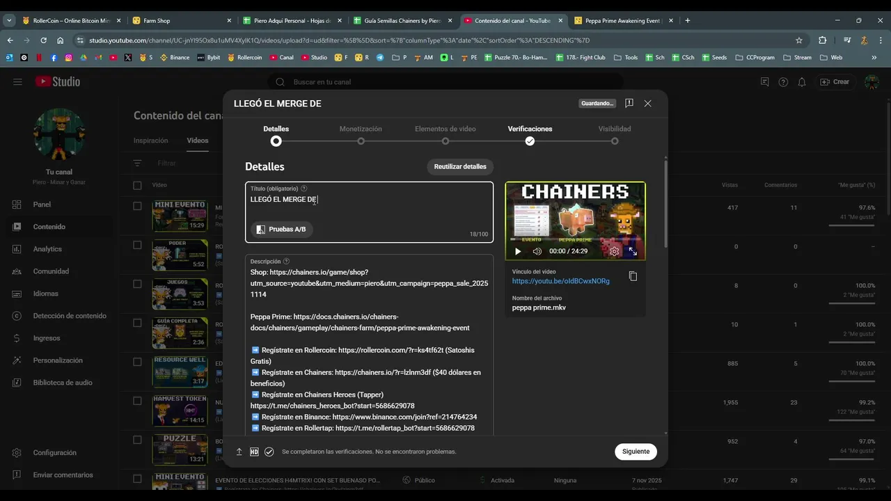The height and width of the screenshot is (501, 891).
Task: Open the title help question mark
Action: pyautogui.click(x=303, y=189)
